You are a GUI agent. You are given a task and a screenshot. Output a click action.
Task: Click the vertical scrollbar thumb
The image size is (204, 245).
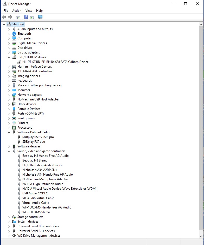(201, 128)
